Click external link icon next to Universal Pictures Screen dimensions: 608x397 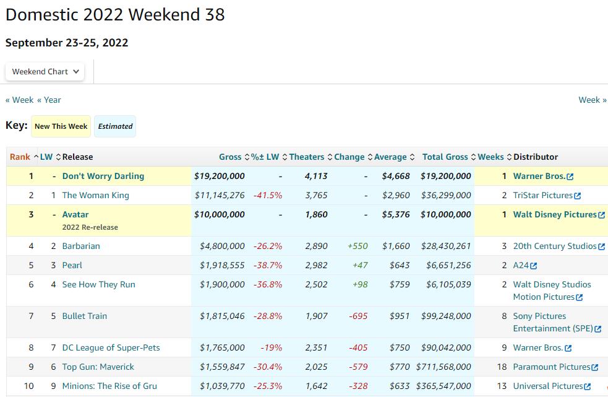click(x=587, y=386)
